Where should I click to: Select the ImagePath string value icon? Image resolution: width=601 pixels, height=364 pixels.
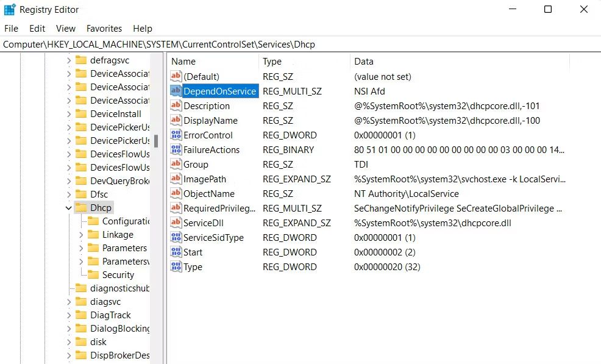[176, 179]
